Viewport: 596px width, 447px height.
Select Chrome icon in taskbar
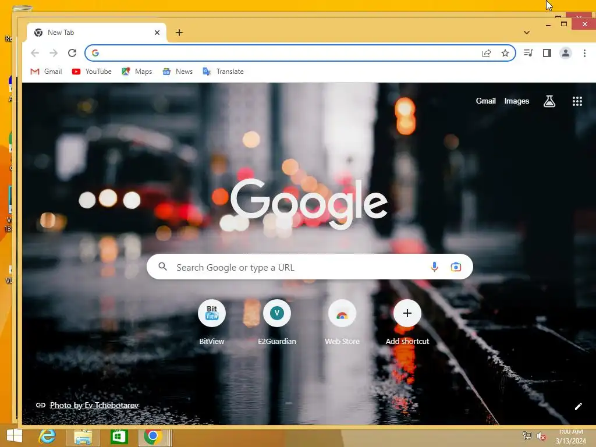(153, 437)
